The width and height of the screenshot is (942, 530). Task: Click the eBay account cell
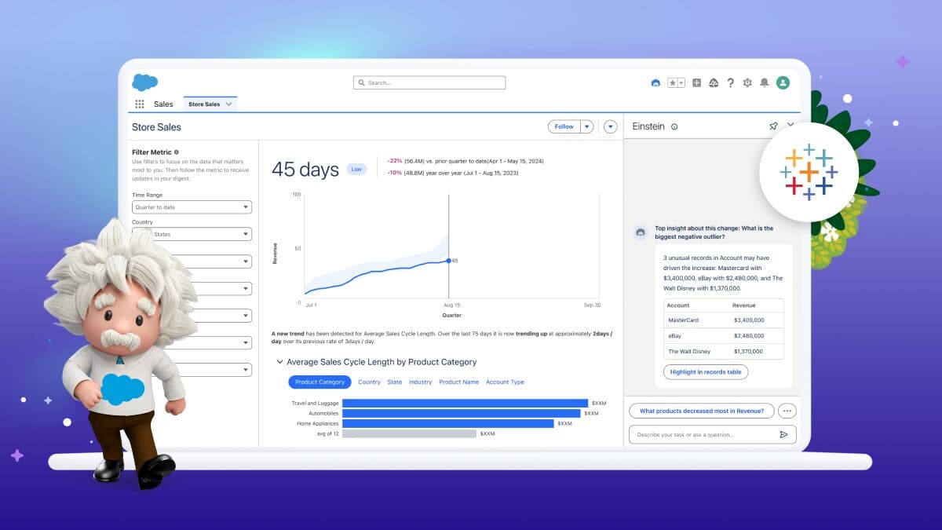[675, 336]
